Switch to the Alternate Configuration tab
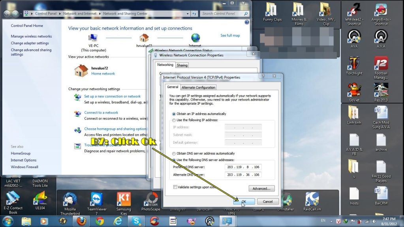 click(x=198, y=87)
